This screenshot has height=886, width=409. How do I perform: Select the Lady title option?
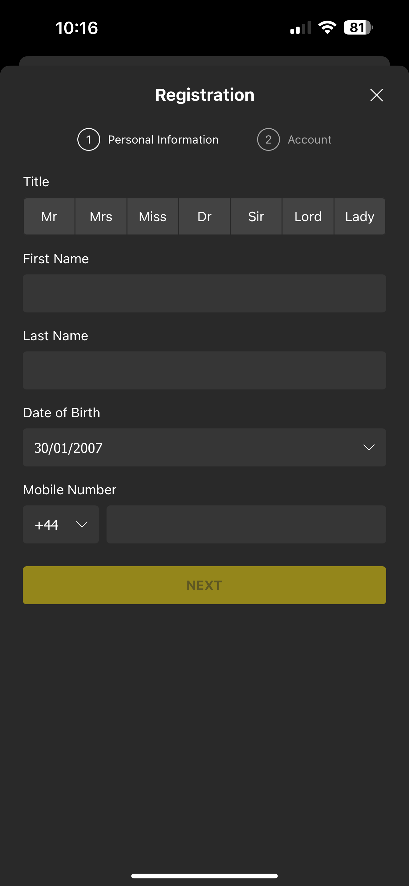pyautogui.click(x=360, y=216)
